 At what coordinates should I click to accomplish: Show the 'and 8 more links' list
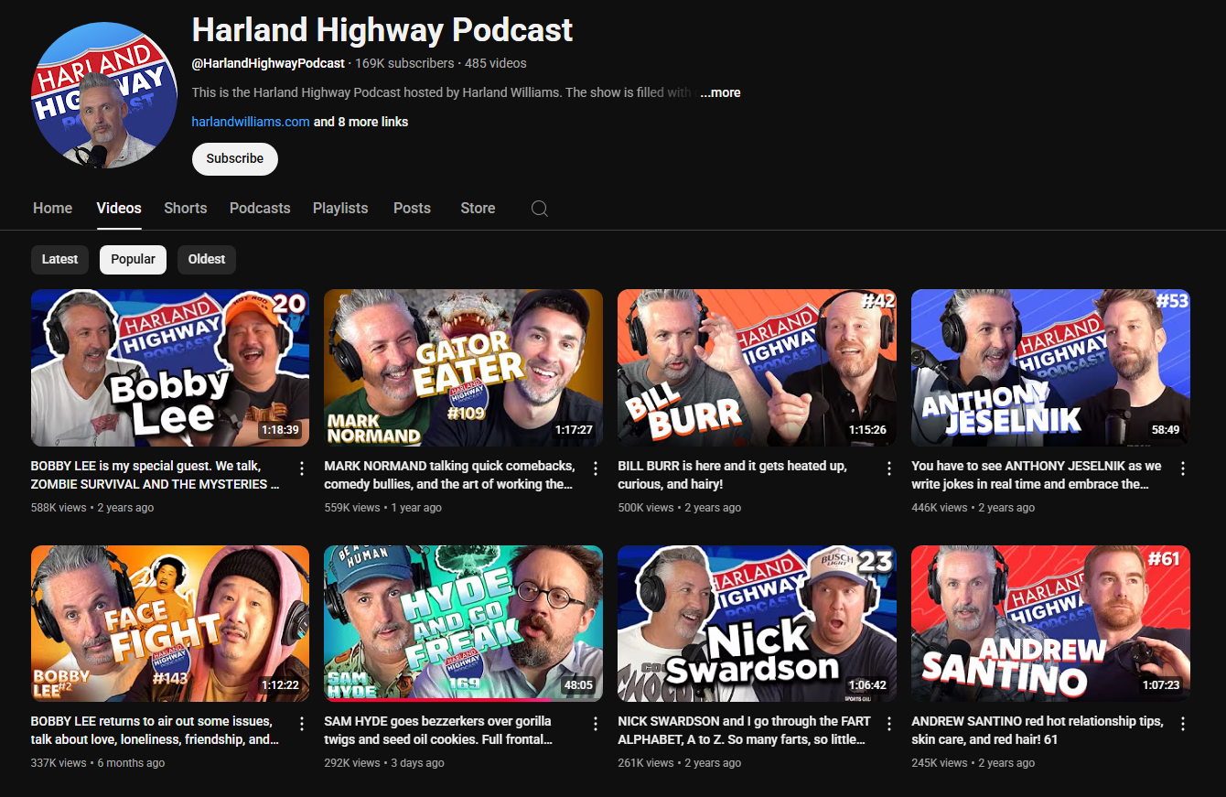pos(361,122)
